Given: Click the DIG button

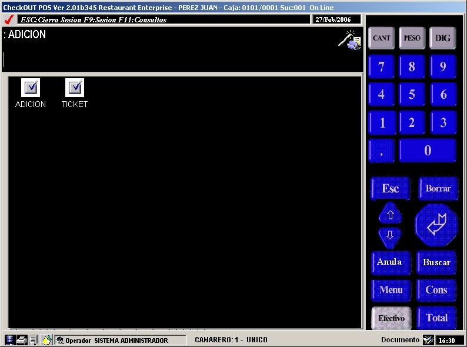Looking at the screenshot, I should pos(442,38).
